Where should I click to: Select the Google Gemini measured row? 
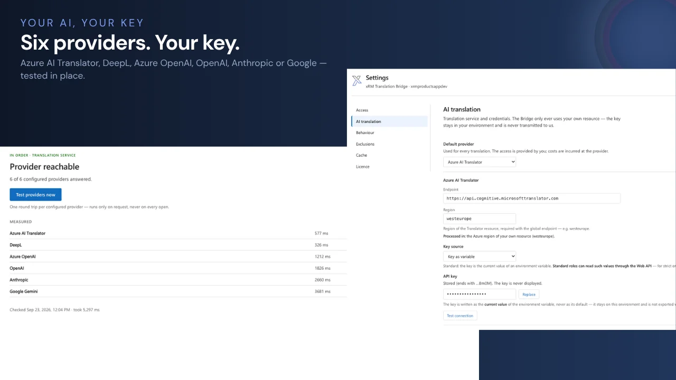pos(178,291)
